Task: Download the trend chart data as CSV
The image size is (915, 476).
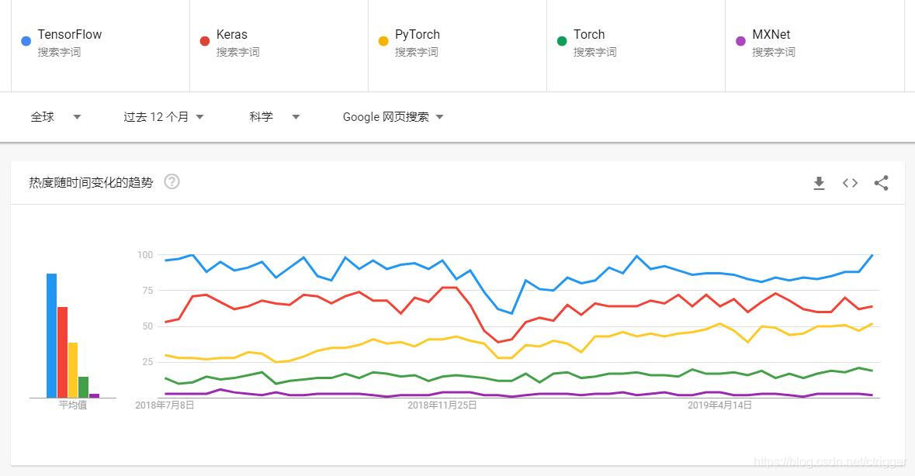Action: [x=819, y=183]
